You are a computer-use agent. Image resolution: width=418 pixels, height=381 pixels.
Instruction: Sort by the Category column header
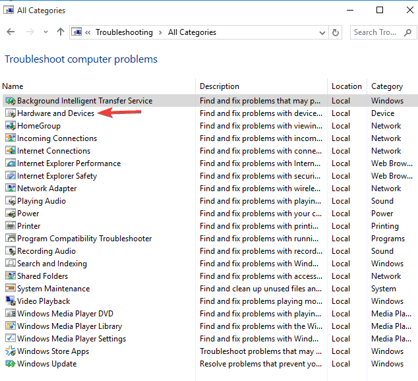pyautogui.click(x=387, y=86)
